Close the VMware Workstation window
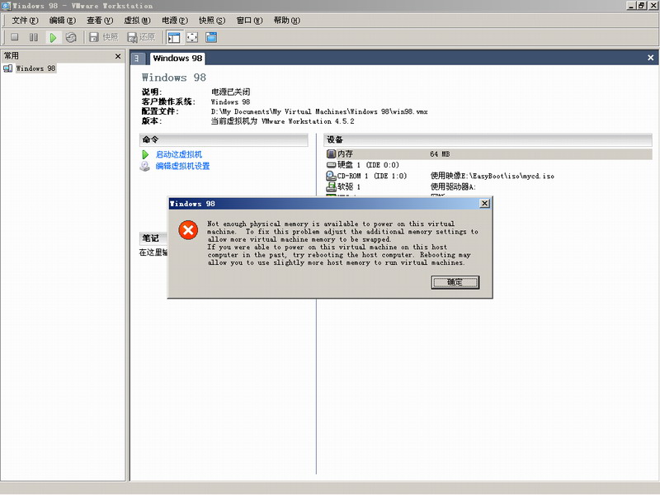This screenshot has height=495, width=660. (x=653, y=6)
